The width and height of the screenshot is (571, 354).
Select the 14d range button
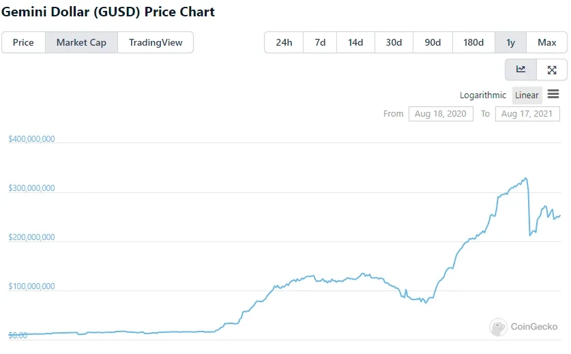click(x=355, y=42)
